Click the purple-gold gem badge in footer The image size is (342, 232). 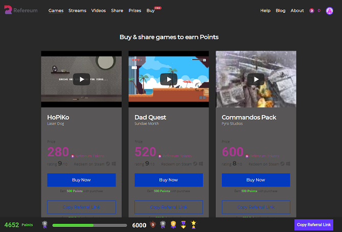click(x=184, y=224)
